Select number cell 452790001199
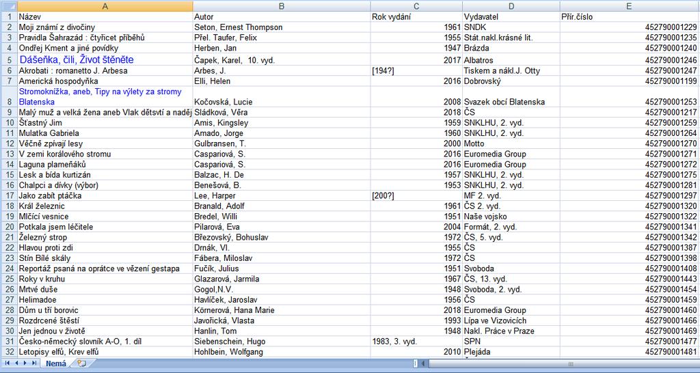The width and height of the screenshot is (700, 373). [629, 81]
